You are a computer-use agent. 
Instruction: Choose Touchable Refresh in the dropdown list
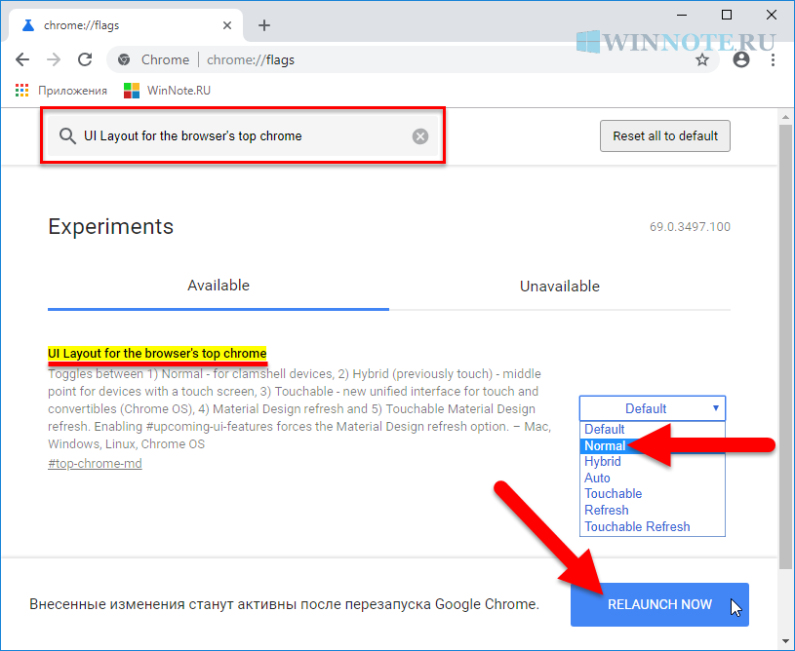pyautogui.click(x=653, y=527)
